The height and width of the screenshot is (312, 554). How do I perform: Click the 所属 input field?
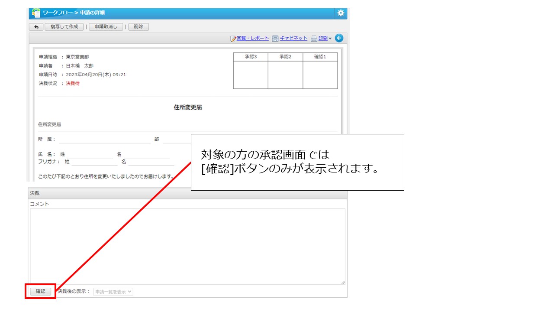click(104, 140)
